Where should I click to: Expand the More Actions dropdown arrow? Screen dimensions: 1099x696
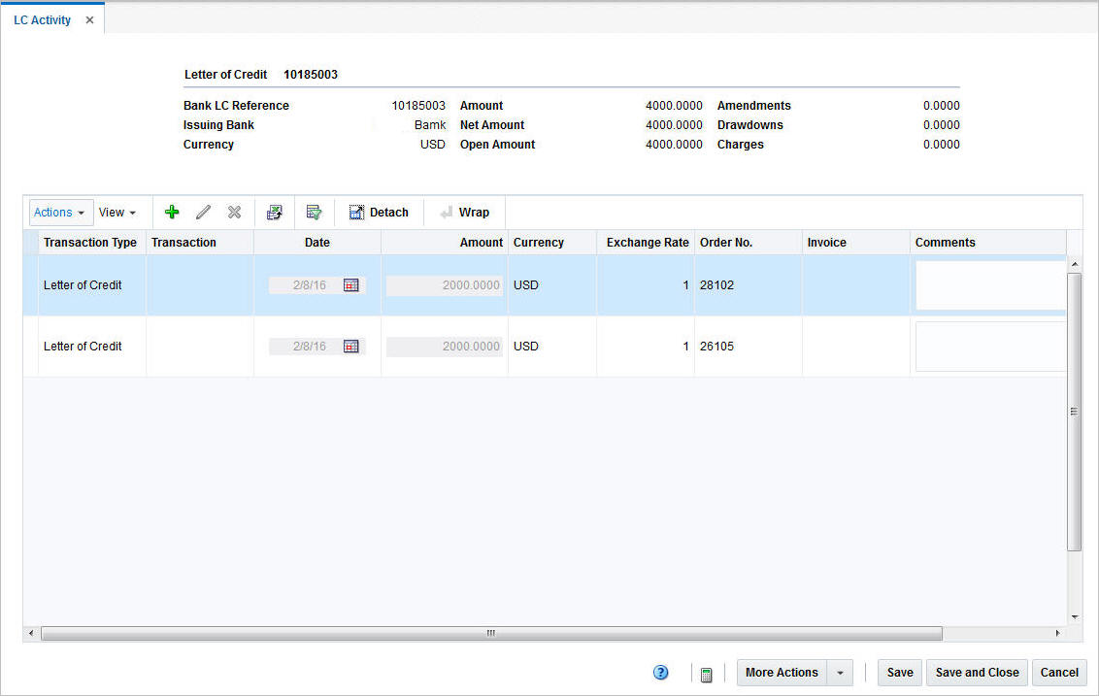pyautogui.click(x=840, y=672)
